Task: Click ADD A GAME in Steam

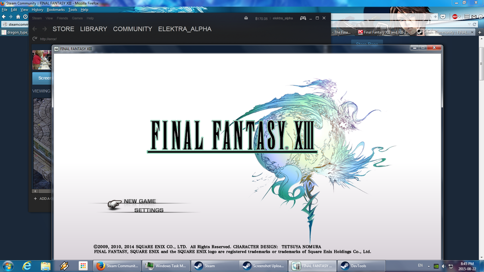Action: point(43,199)
